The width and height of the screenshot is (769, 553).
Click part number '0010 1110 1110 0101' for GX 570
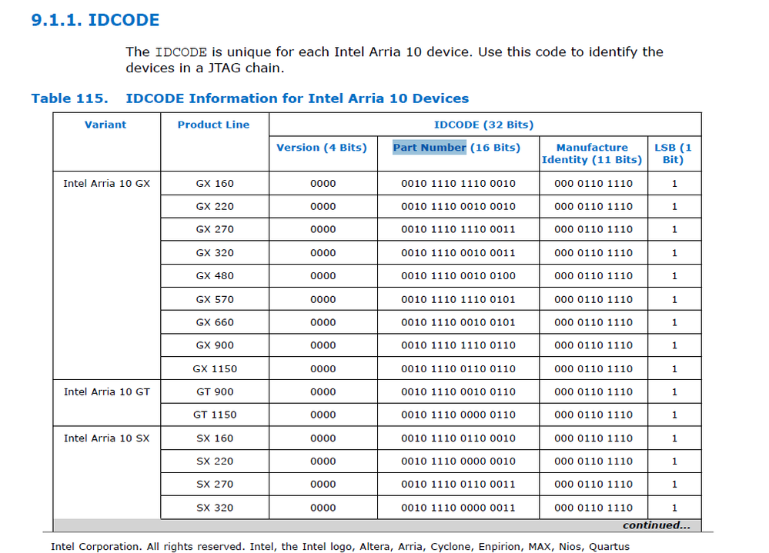point(458,300)
